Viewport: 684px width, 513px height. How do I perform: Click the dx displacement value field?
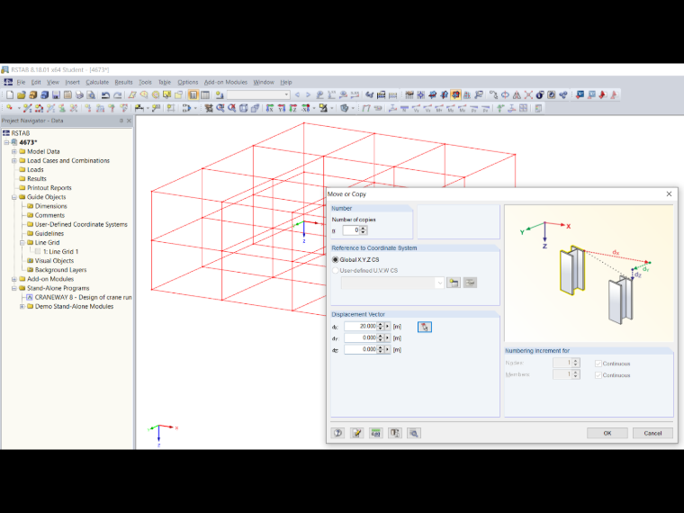(x=360, y=327)
